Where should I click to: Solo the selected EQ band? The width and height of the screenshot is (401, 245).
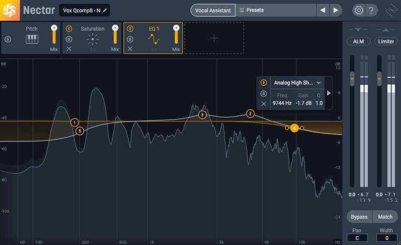pos(264,94)
